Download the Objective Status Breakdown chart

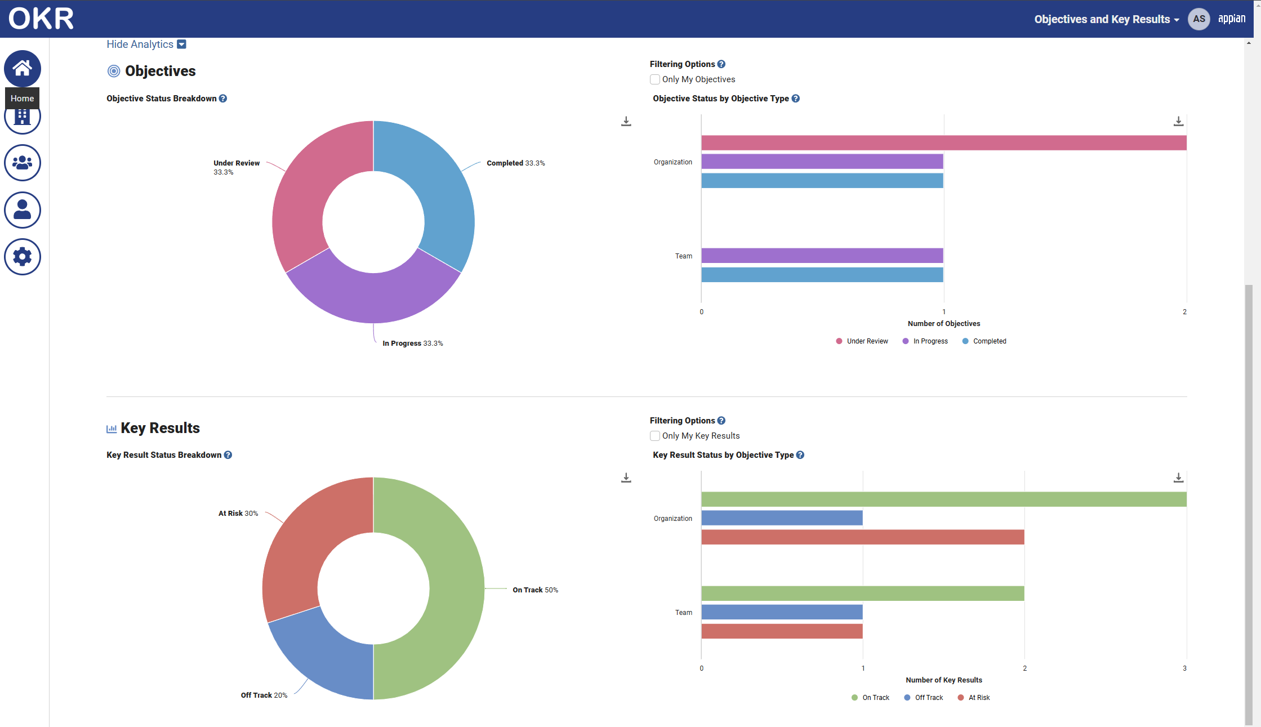(626, 121)
